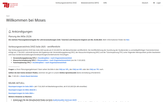This screenshot has height=102, width=163.
Task: Open the FAQ zur VPL link
Action: point(64,69)
